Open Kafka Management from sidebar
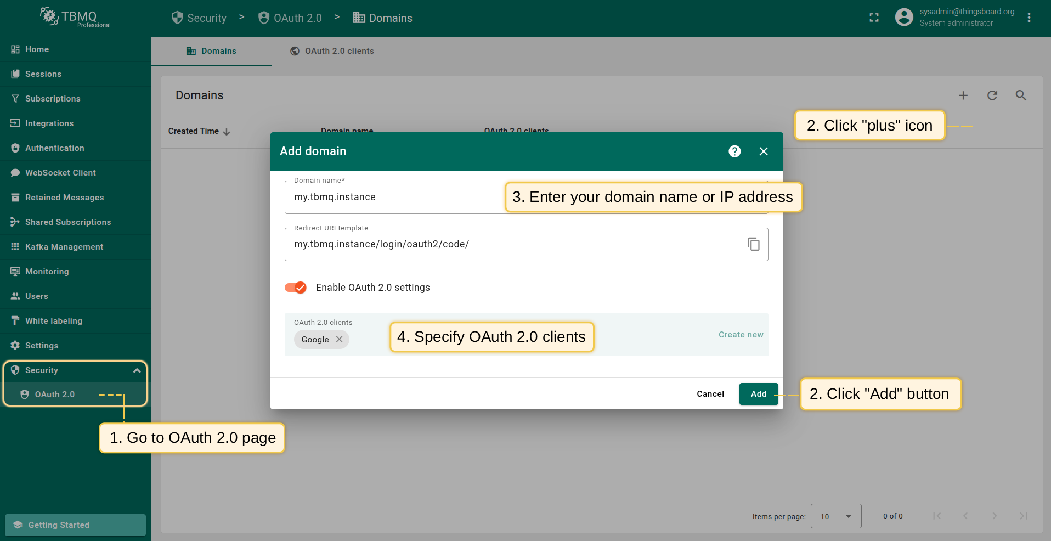Image resolution: width=1051 pixels, height=541 pixels. pos(64,247)
